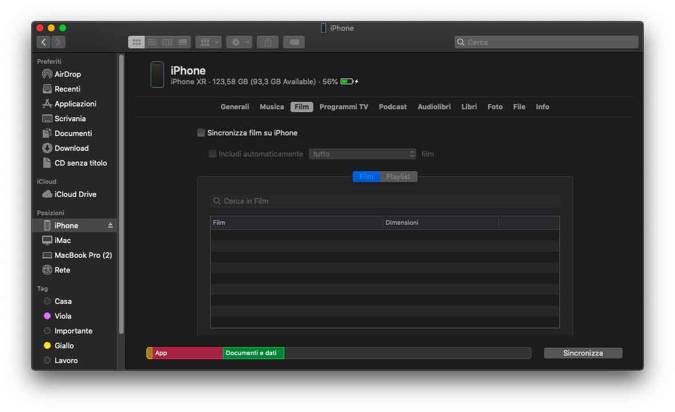Switch to icon view
The image size is (675, 412).
[x=137, y=42]
